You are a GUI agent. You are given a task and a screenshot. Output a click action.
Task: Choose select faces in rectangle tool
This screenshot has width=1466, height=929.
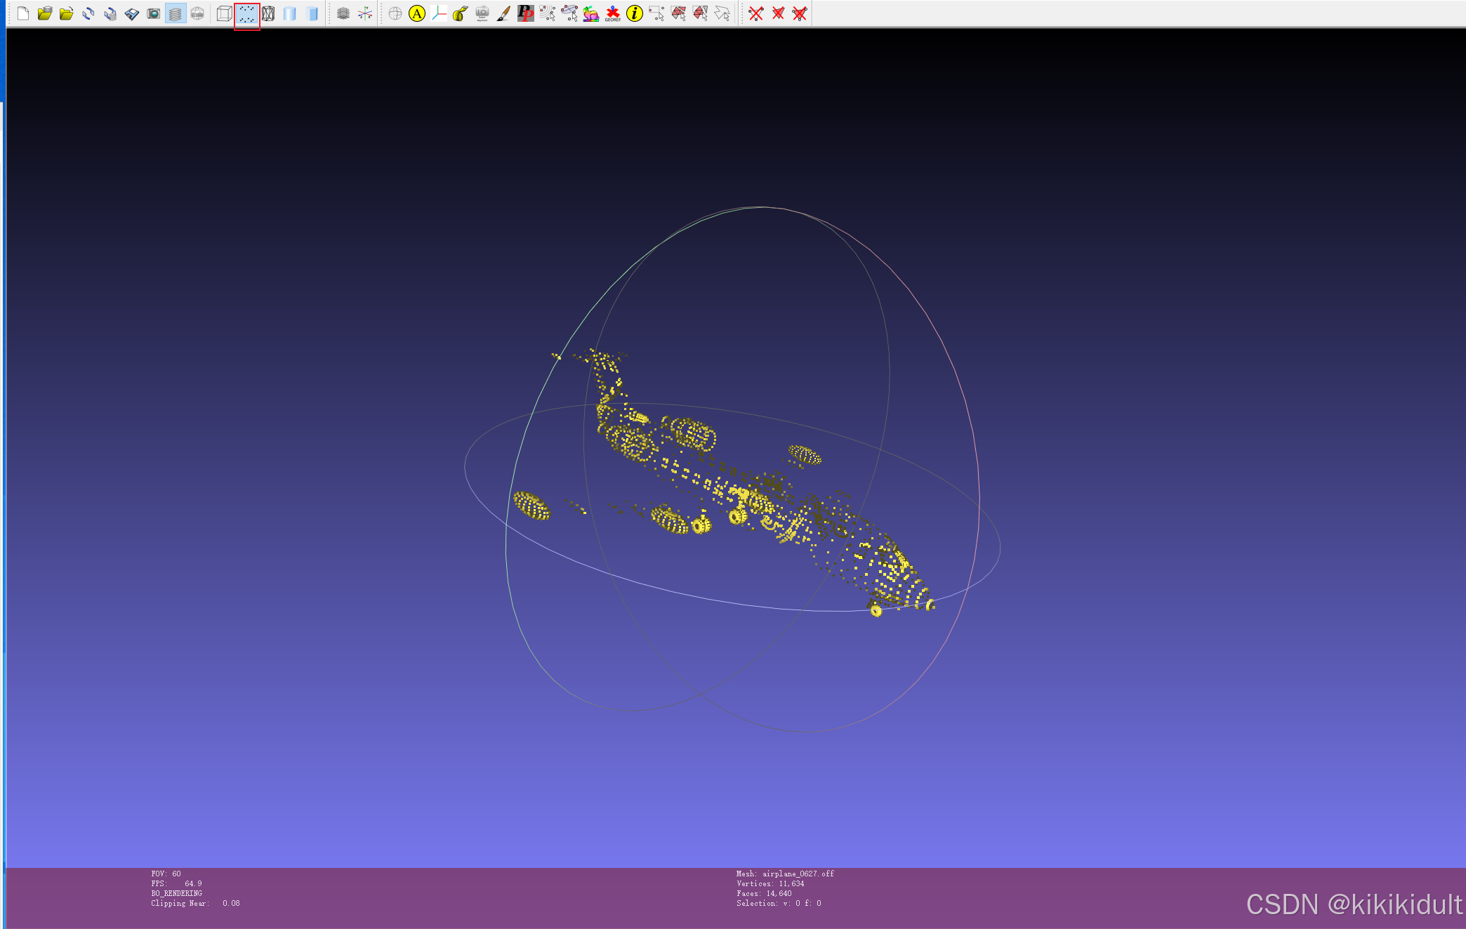[678, 13]
